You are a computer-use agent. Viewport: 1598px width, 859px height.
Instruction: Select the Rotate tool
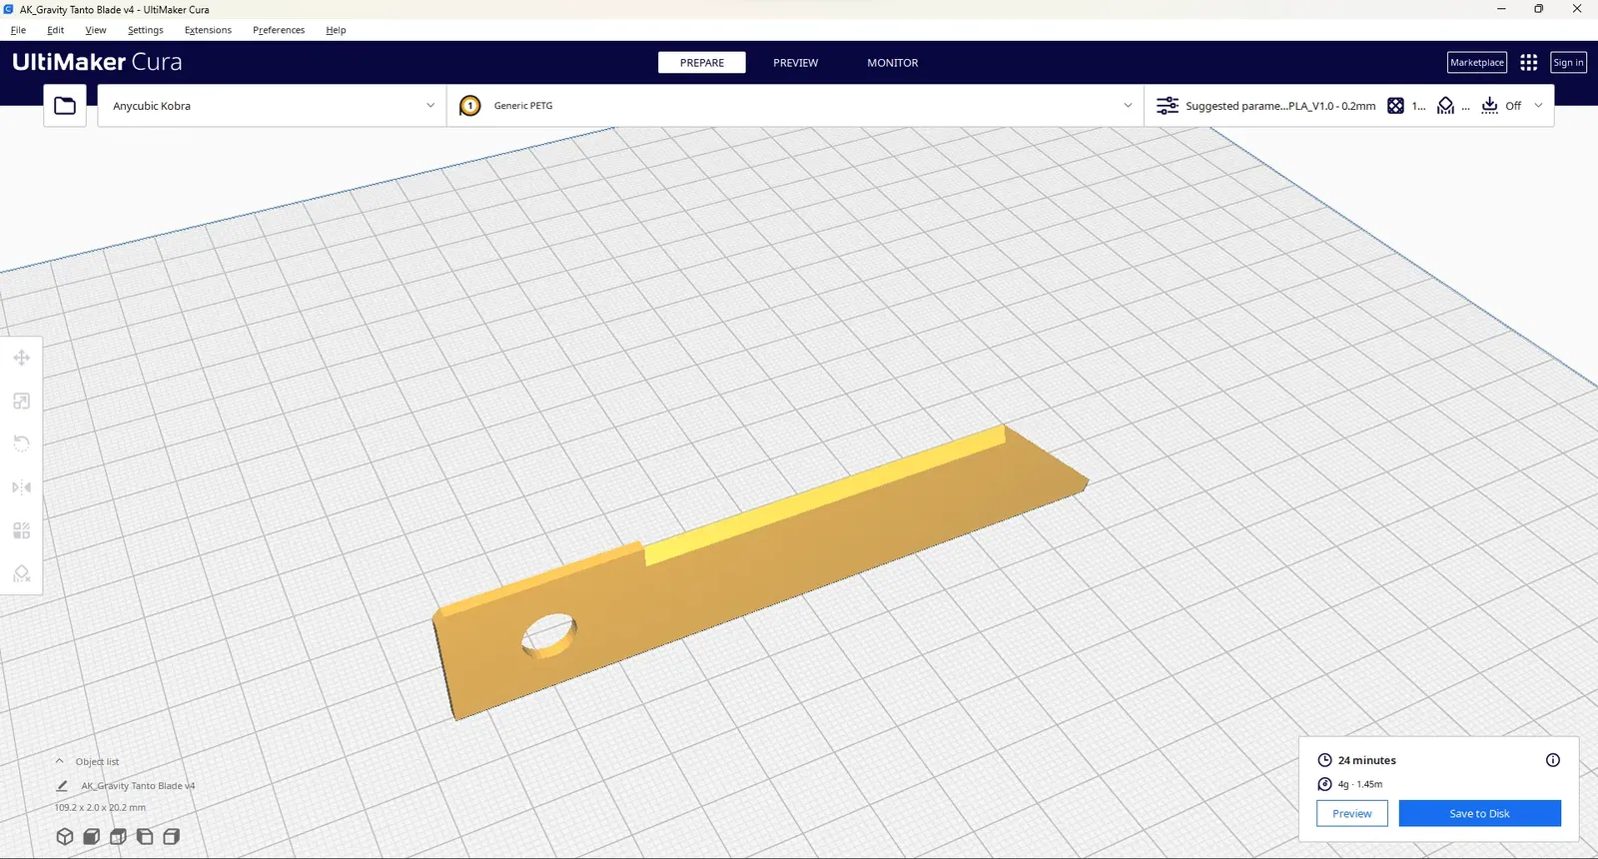(x=21, y=443)
